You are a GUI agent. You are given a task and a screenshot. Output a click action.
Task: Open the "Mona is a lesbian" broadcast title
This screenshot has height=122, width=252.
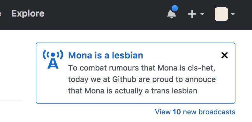coord(106,55)
